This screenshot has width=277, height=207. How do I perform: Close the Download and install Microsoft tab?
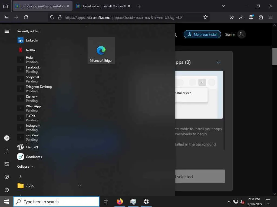click(x=129, y=6)
